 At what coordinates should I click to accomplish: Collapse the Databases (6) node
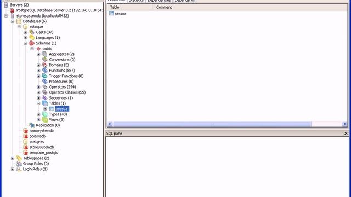point(13,21)
